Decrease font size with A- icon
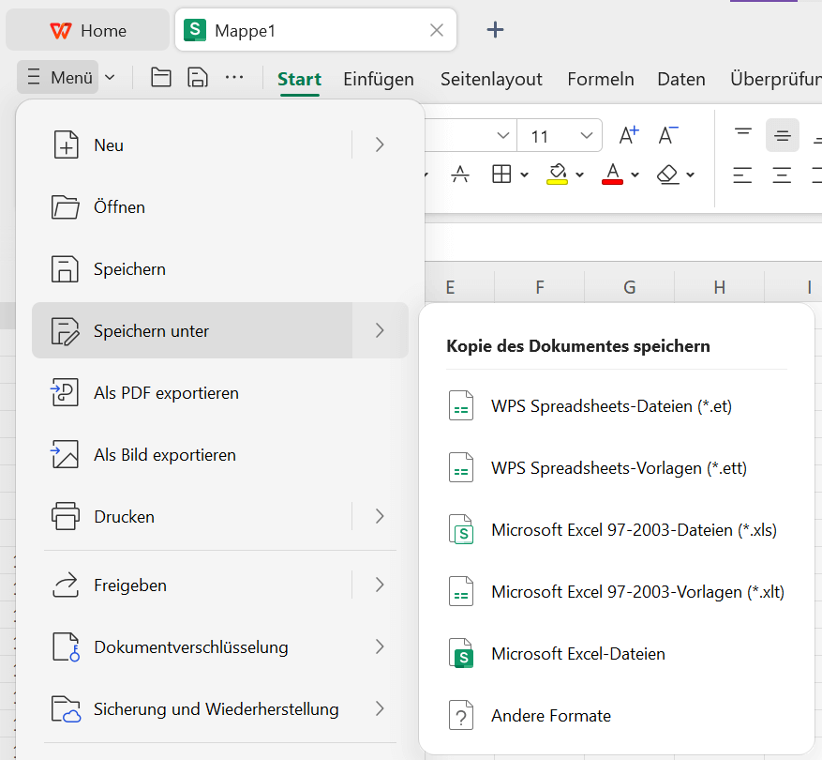This screenshot has width=822, height=760. pyautogui.click(x=668, y=136)
